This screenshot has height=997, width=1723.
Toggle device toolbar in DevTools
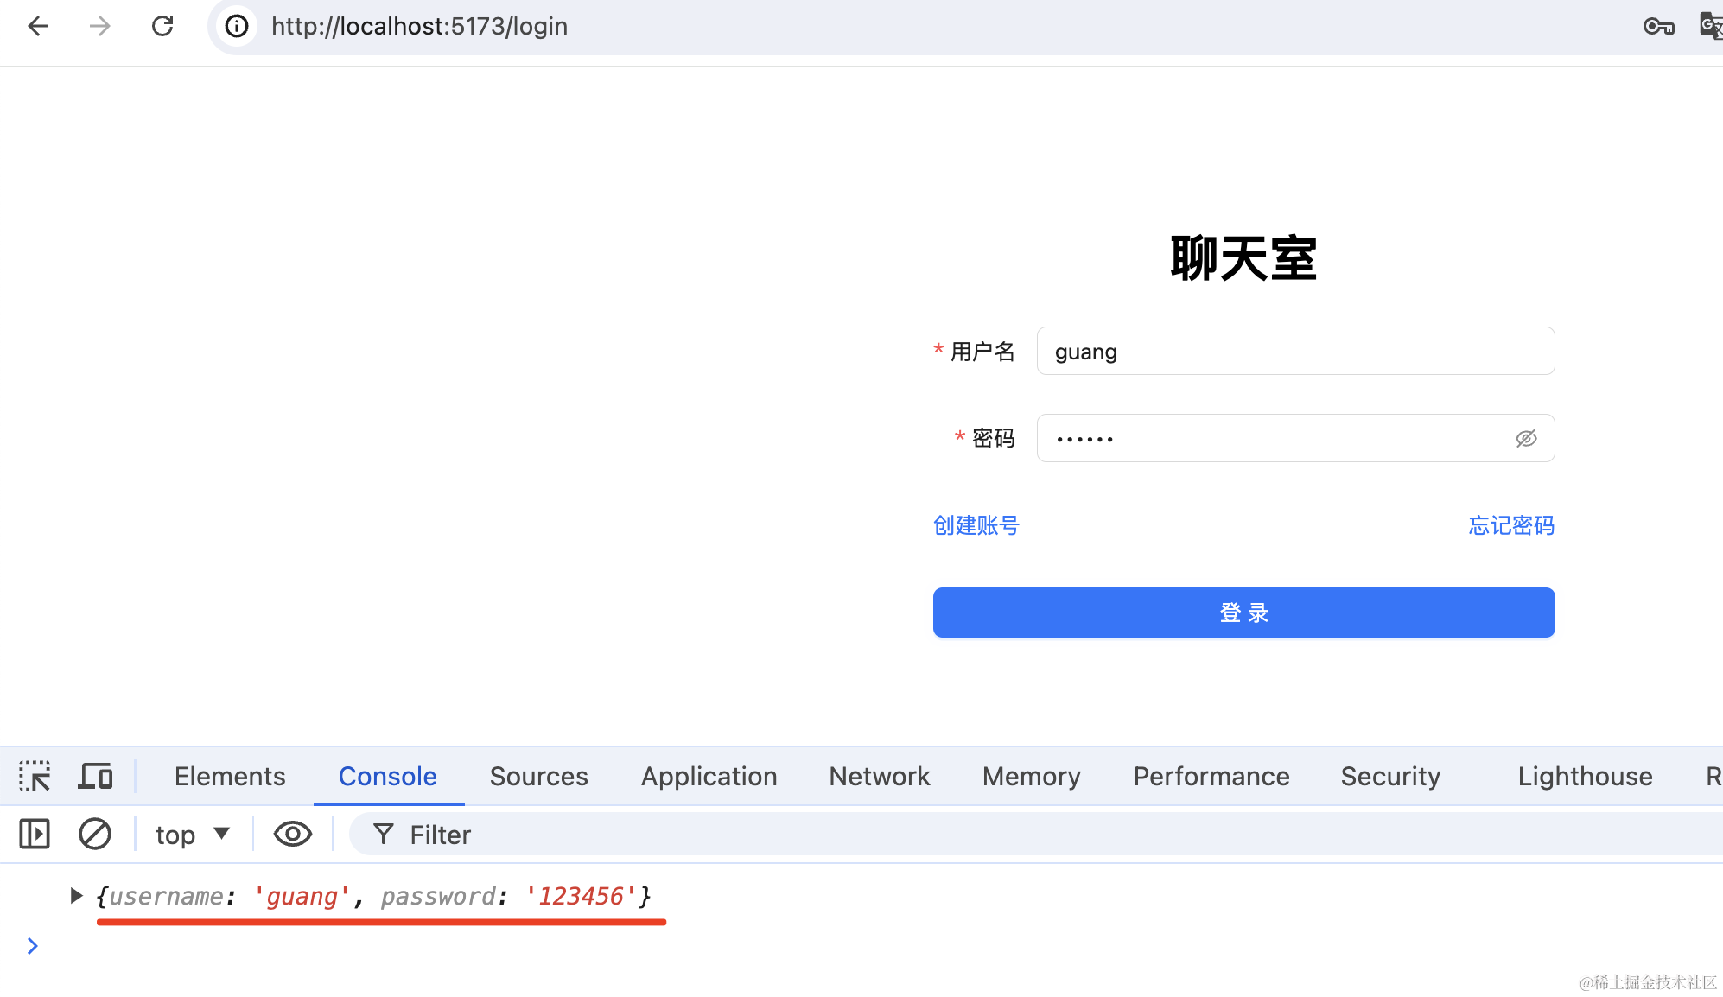pyautogui.click(x=95, y=776)
